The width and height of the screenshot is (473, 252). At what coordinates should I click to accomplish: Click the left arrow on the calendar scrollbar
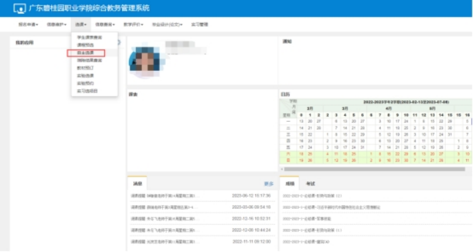point(282,169)
